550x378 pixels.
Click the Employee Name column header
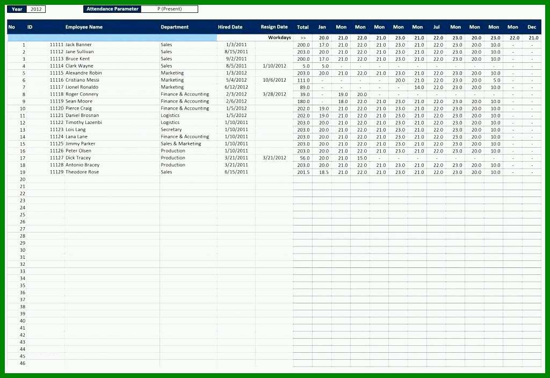coord(84,27)
